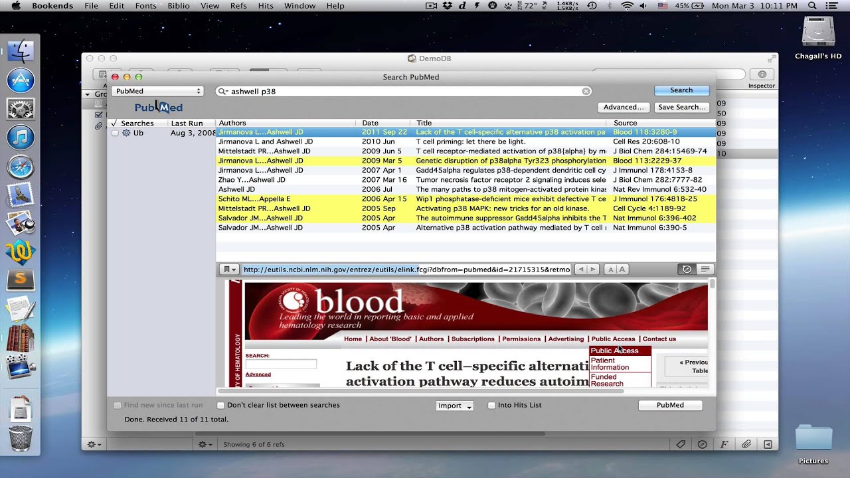Open second gear menu beside Showing refs
850x478 pixels.
(205, 444)
